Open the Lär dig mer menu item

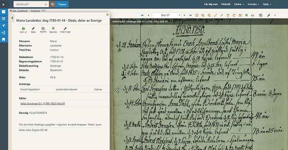211,4
